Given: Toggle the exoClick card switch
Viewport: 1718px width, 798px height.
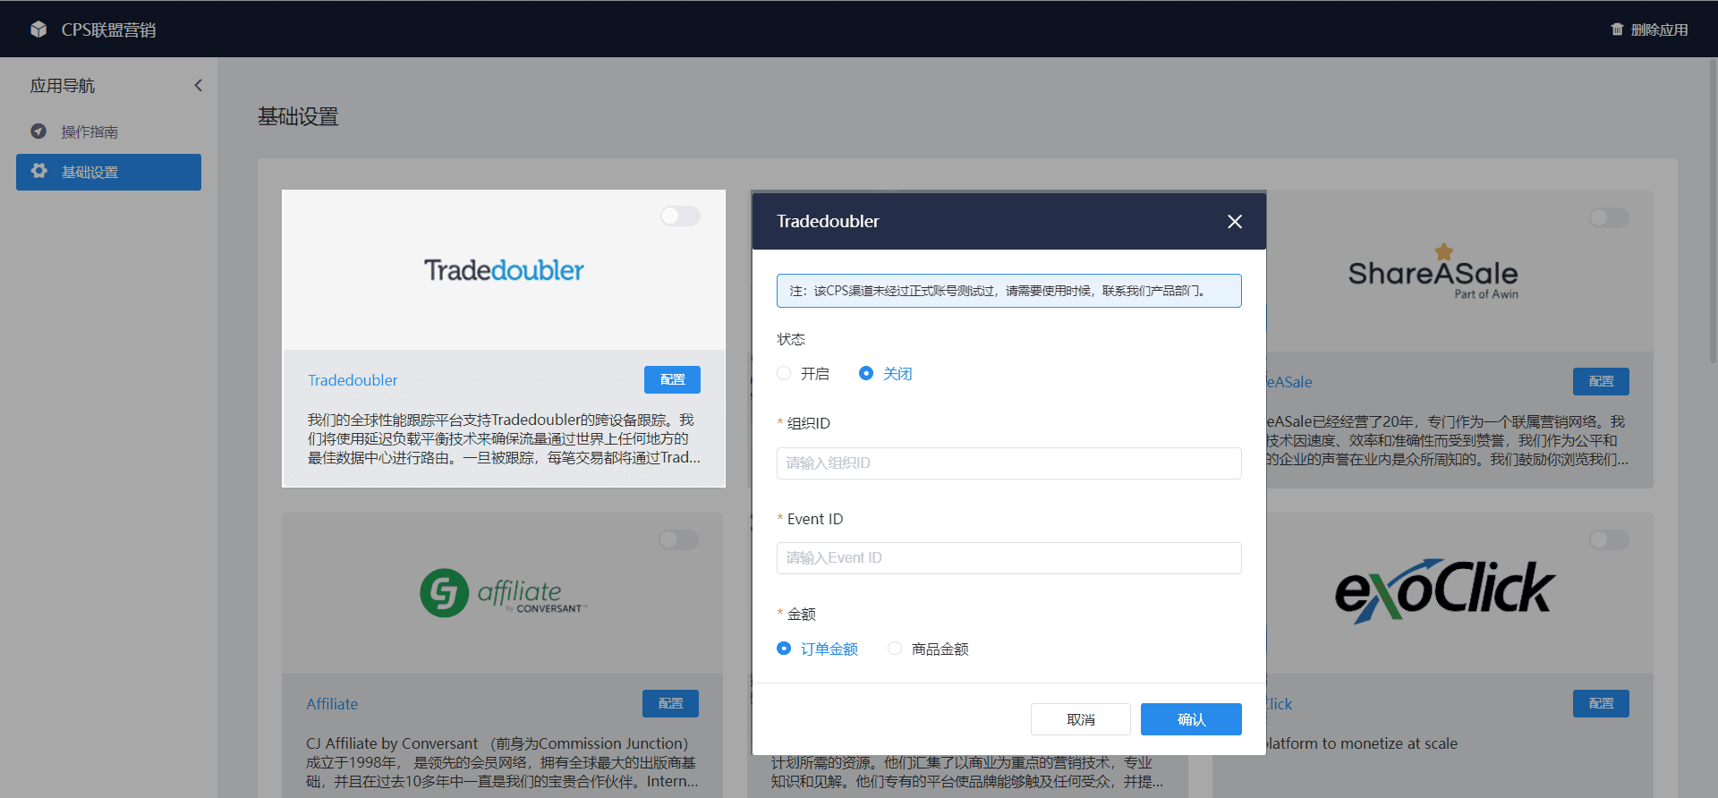Looking at the screenshot, I should 1609,539.
